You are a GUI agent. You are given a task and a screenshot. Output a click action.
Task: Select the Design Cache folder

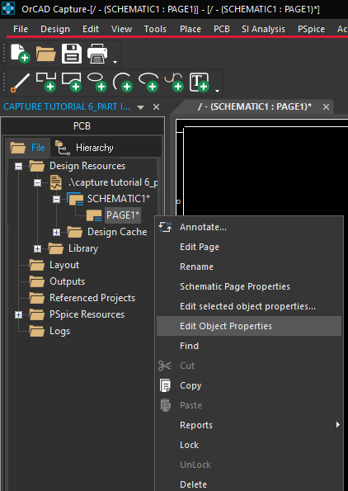tap(117, 232)
